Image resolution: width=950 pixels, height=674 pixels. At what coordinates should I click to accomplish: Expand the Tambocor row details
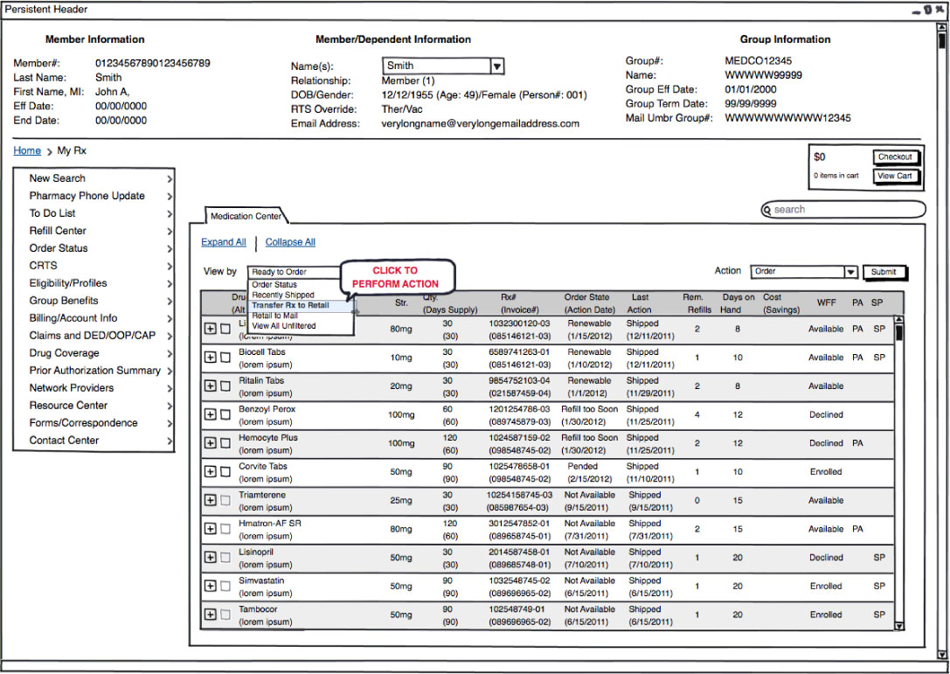coord(211,615)
